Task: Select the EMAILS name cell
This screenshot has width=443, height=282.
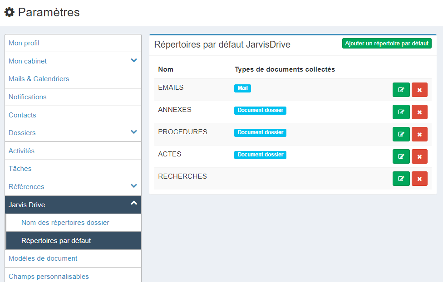Action: (171, 88)
